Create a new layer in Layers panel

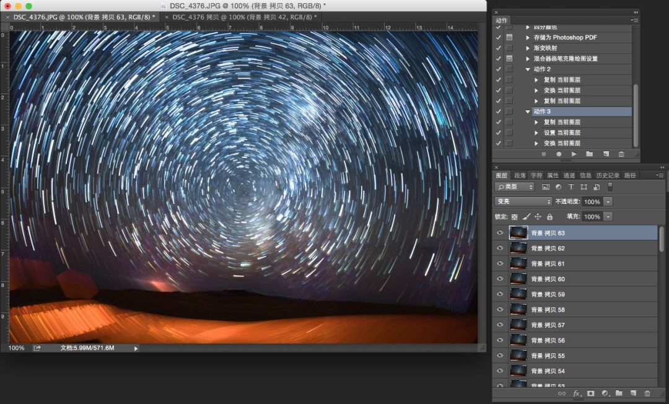click(x=633, y=393)
